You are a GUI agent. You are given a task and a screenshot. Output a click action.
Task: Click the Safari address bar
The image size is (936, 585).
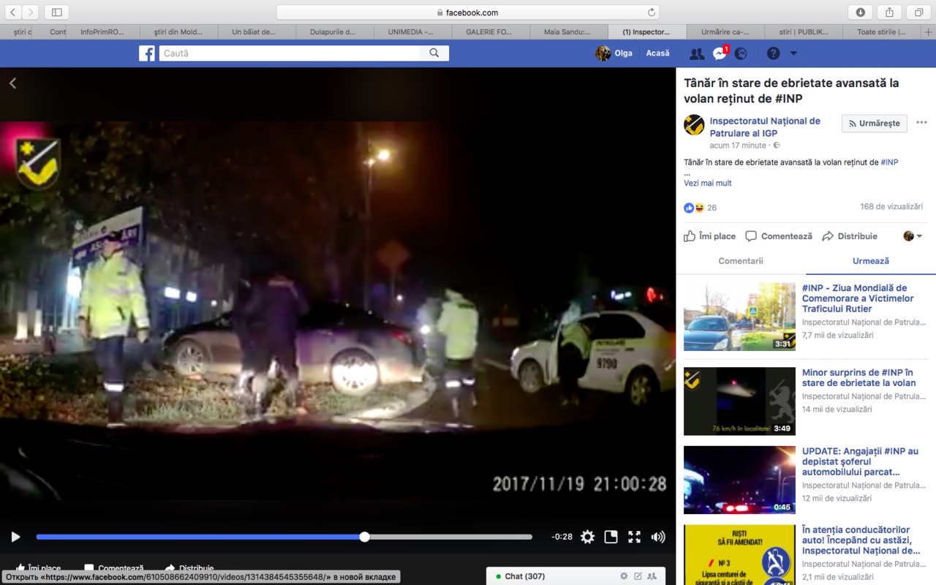(x=468, y=12)
